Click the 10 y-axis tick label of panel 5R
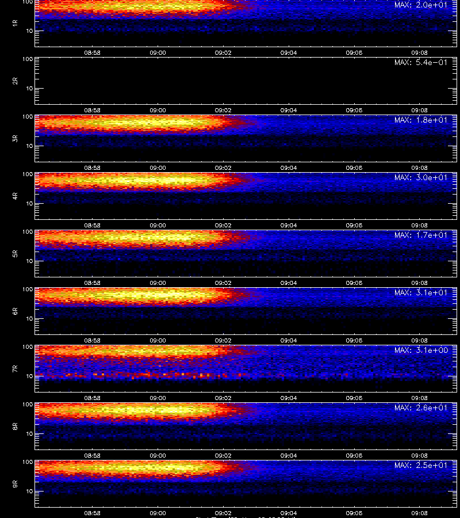 pos(30,261)
